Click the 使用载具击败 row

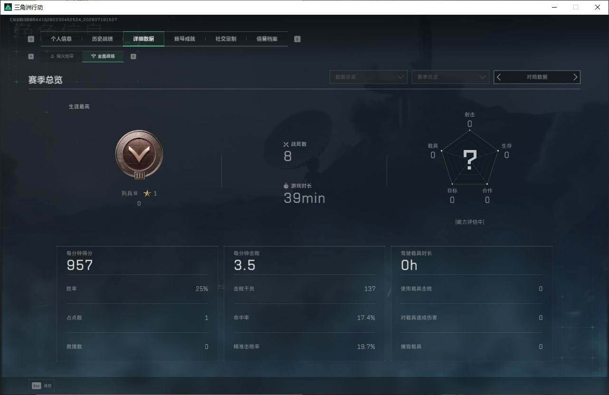pos(472,289)
